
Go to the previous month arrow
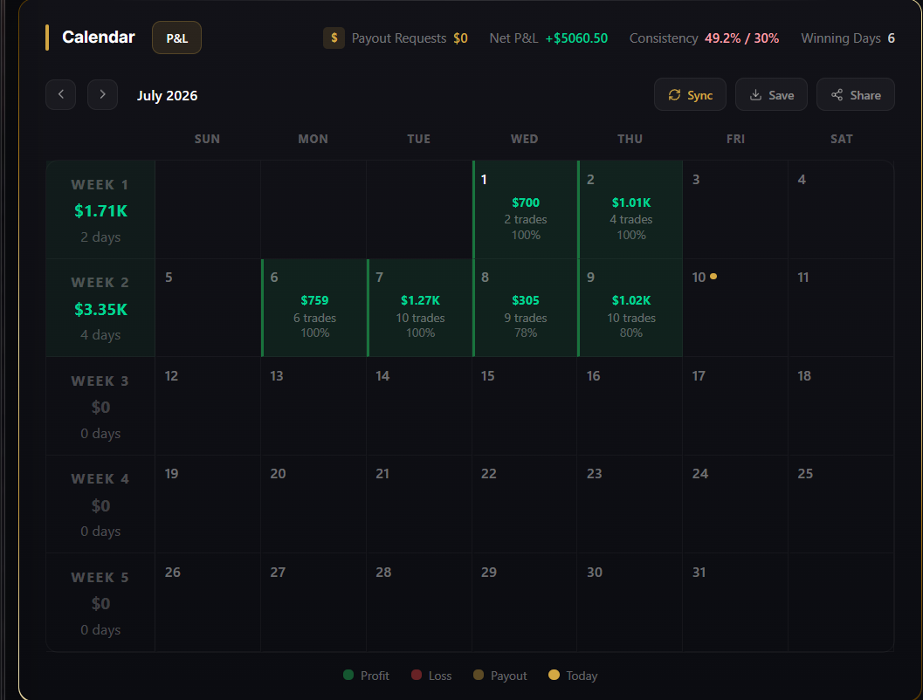point(60,95)
